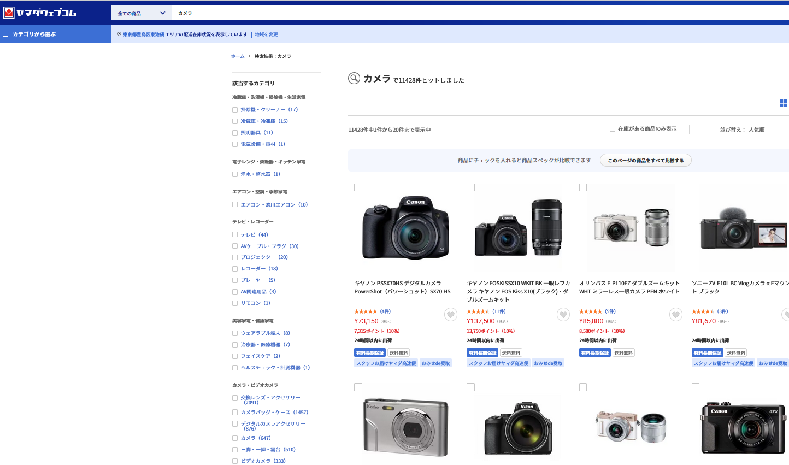Click the 地域を変更 link

[x=266, y=34]
